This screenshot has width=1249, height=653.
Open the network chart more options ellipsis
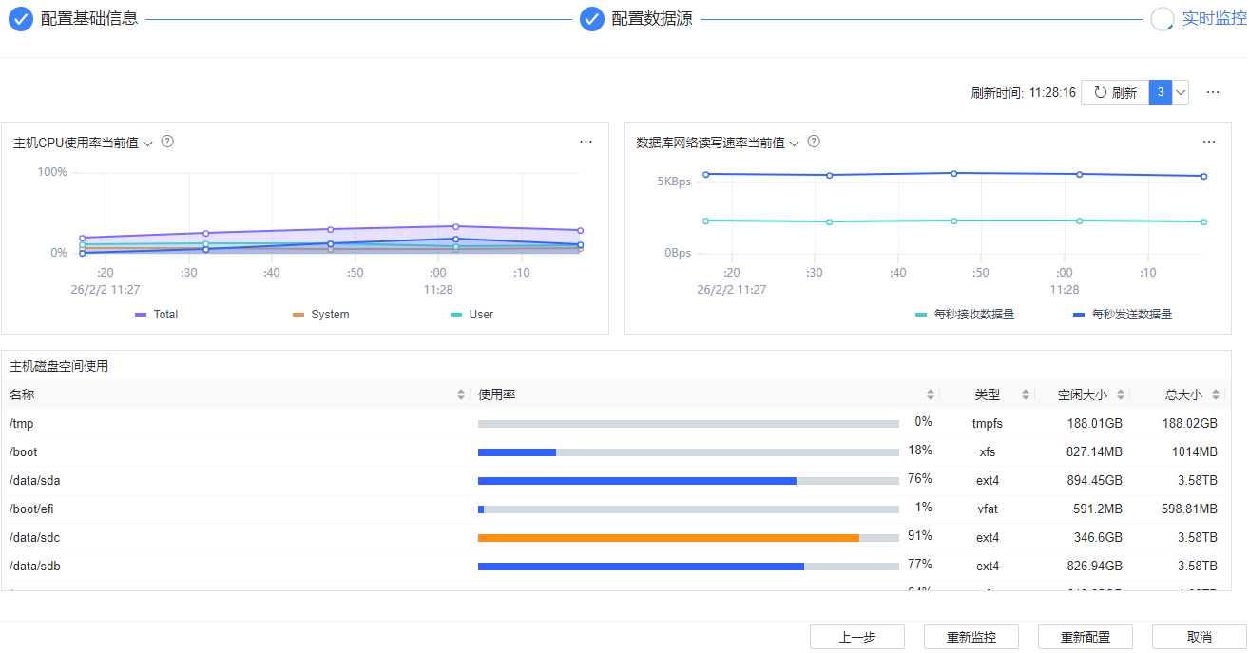1209,142
